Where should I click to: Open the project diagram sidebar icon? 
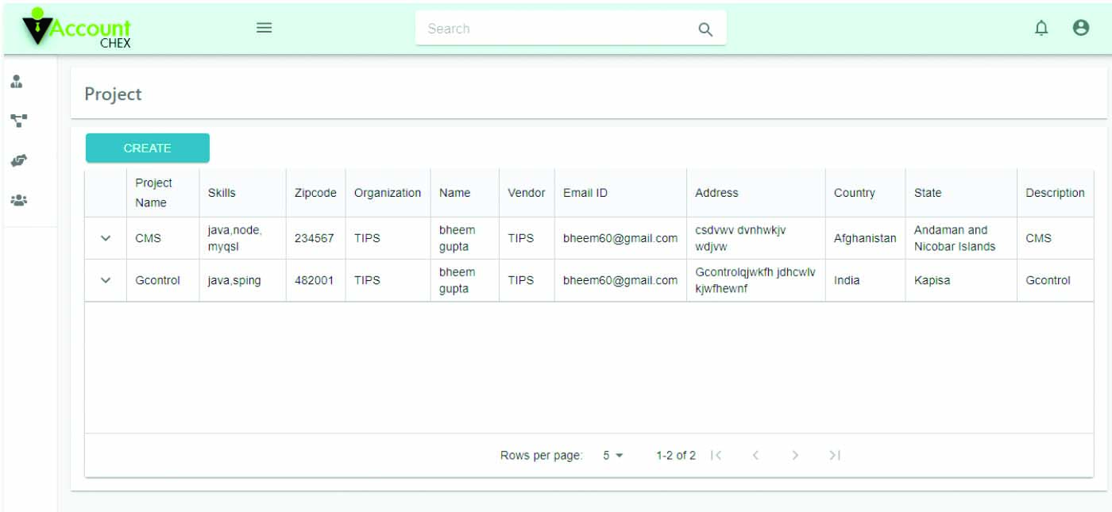[18, 121]
